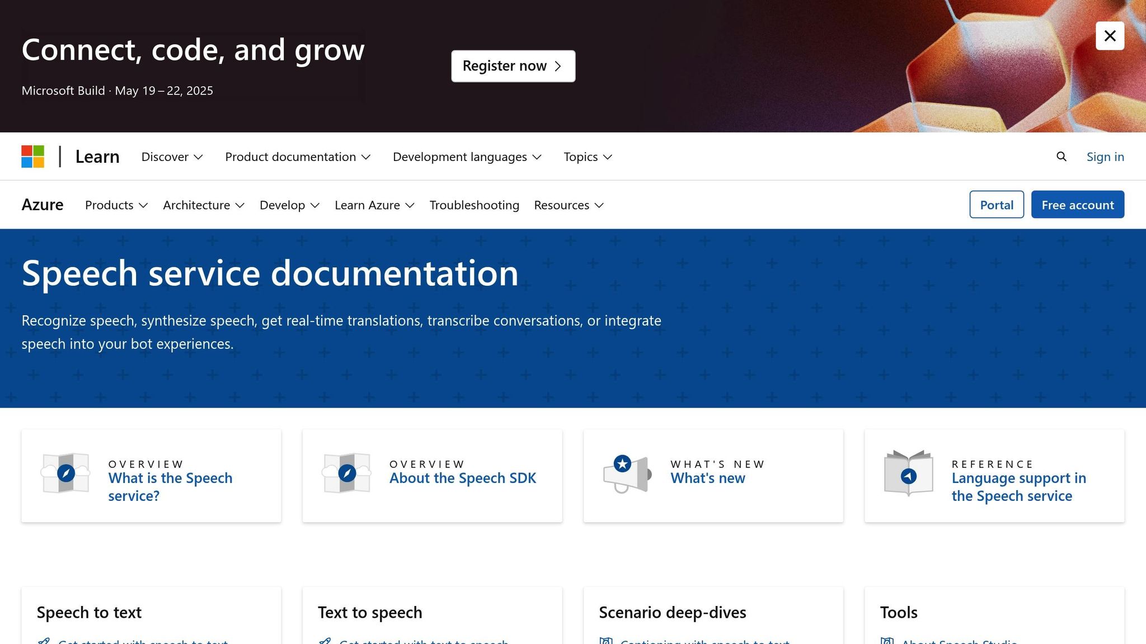Viewport: 1146px width, 644px height.
Task: Click the Register now button
Action: pyautogui.click(x=513, y=66)
